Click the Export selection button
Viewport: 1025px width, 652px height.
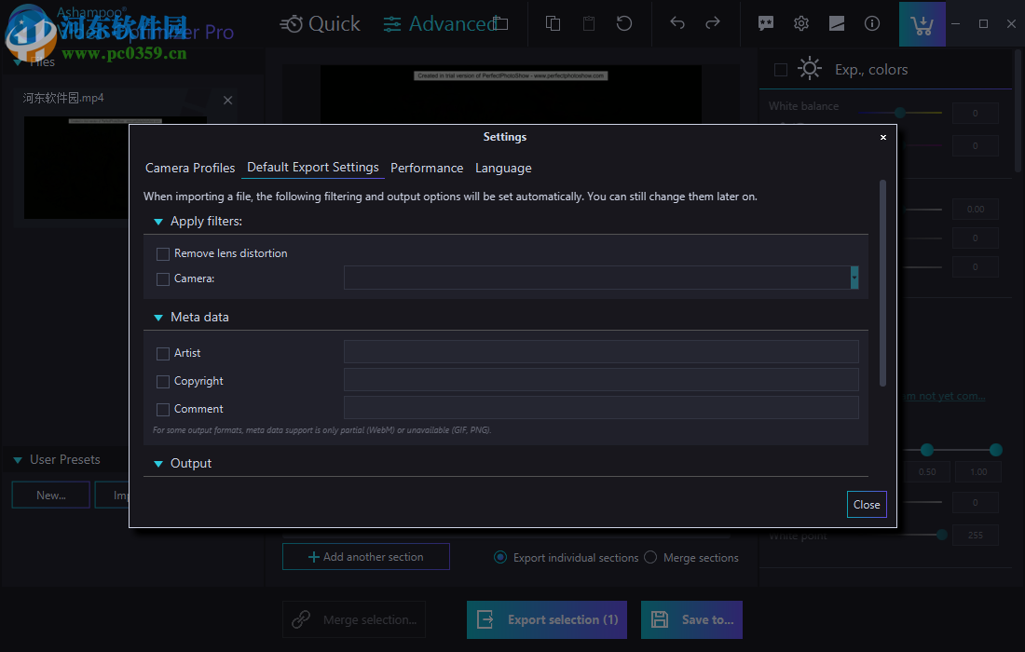[546, 619]
